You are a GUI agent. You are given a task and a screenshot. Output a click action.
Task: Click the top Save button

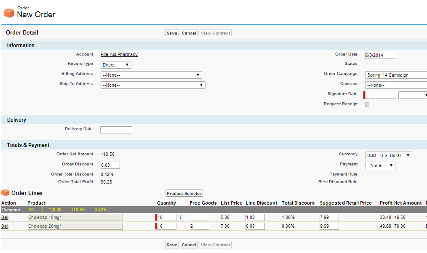(172, 33)
